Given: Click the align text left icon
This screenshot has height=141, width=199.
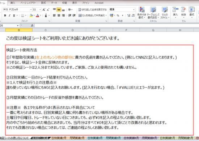Looking at the screenshot, I should [54, 15].
